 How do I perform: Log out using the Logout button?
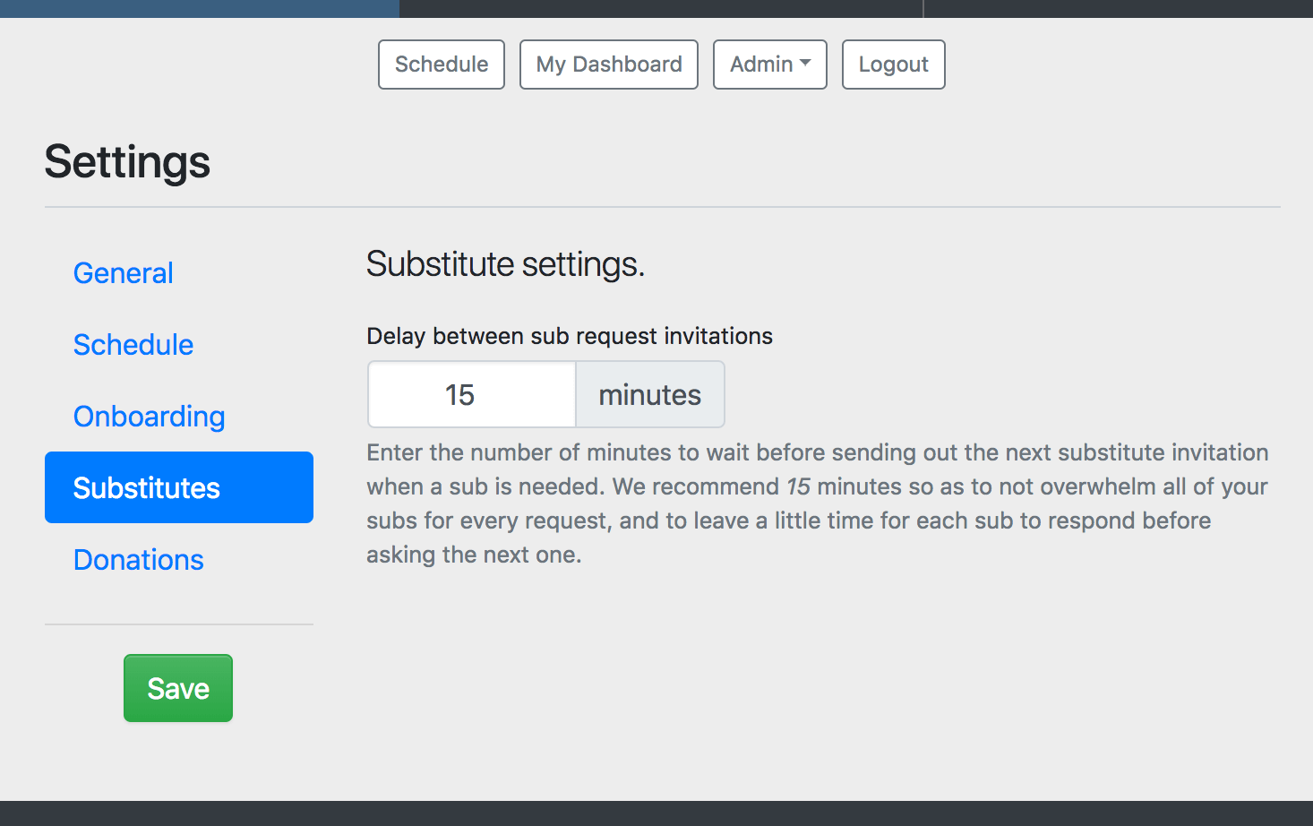tap(893, 65)
